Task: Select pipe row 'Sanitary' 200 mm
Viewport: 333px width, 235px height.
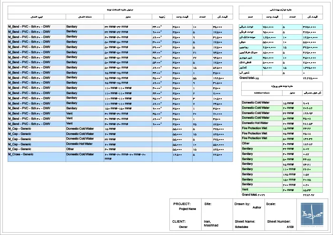Action: [x=282, y=185]
